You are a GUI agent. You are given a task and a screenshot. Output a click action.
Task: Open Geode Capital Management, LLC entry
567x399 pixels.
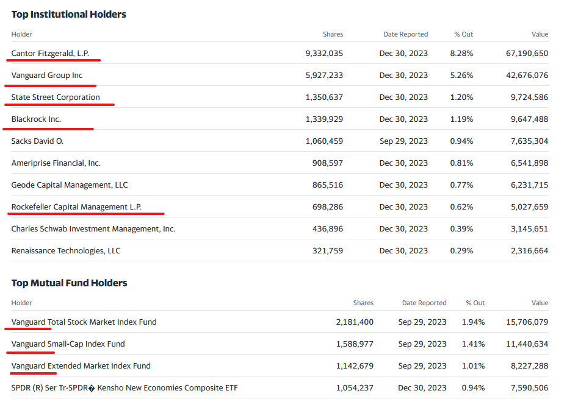click(70, 185)
